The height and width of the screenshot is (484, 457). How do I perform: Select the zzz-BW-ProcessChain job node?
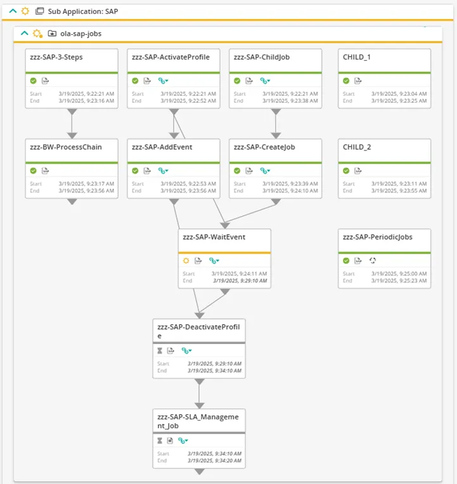point(72,169)
